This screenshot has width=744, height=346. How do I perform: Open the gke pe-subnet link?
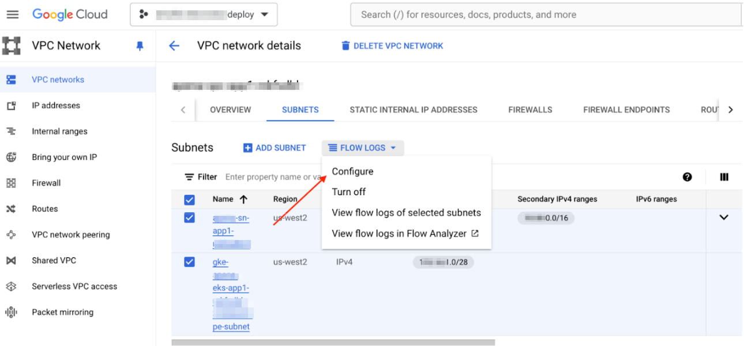click(x=232, y=294)
